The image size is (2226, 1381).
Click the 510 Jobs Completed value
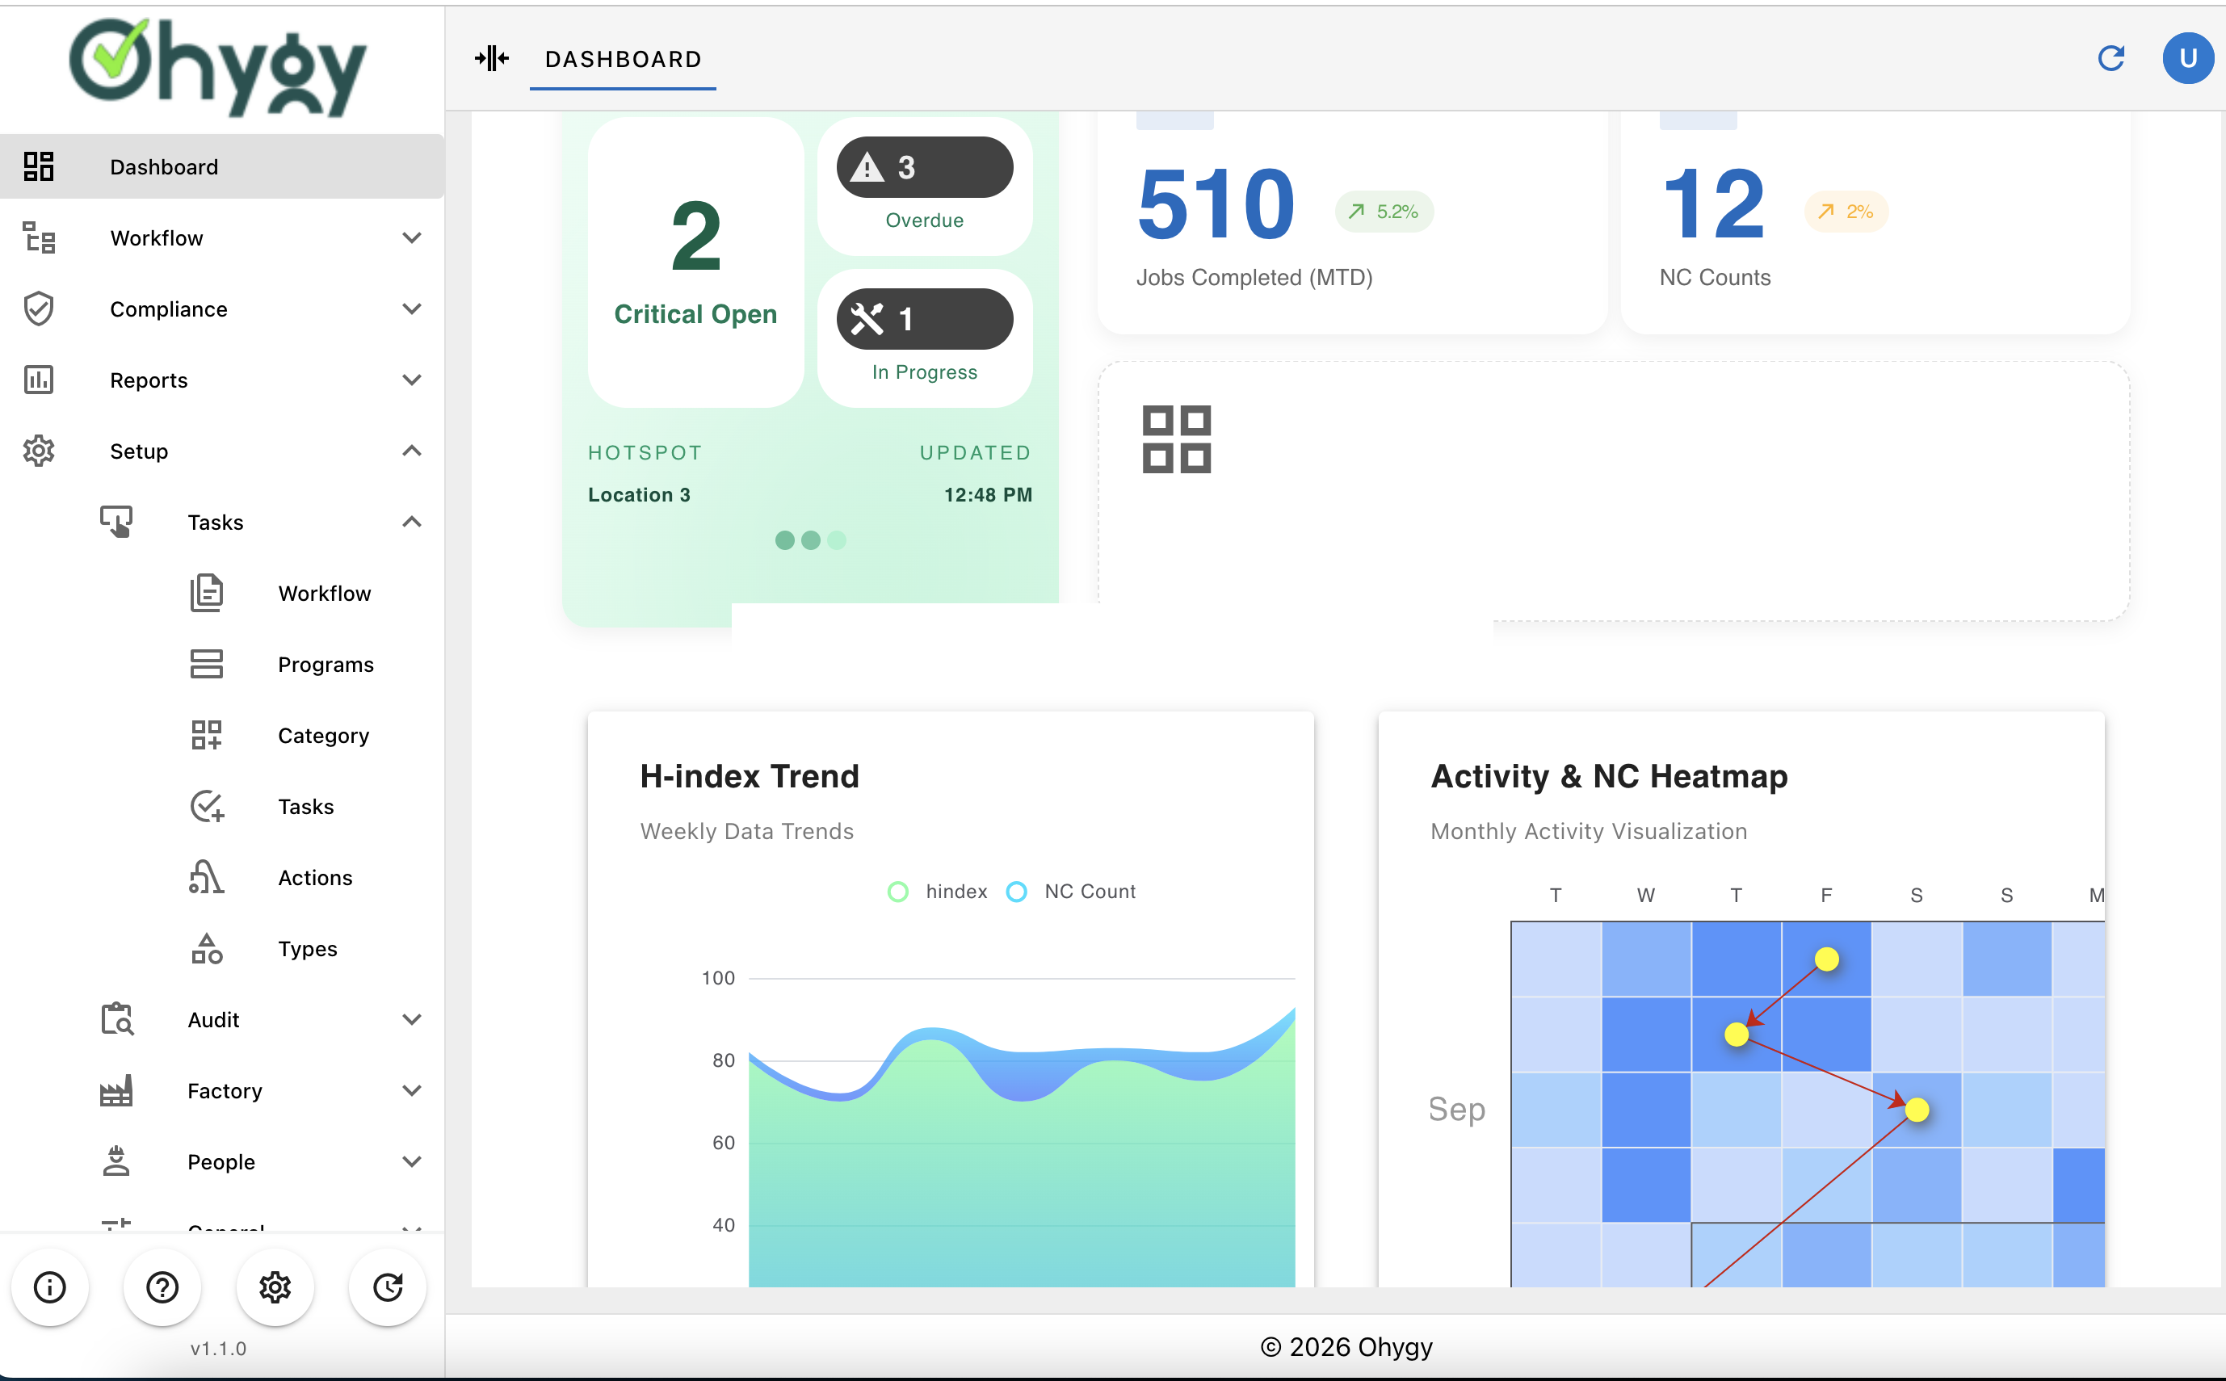click(1216, 204)
